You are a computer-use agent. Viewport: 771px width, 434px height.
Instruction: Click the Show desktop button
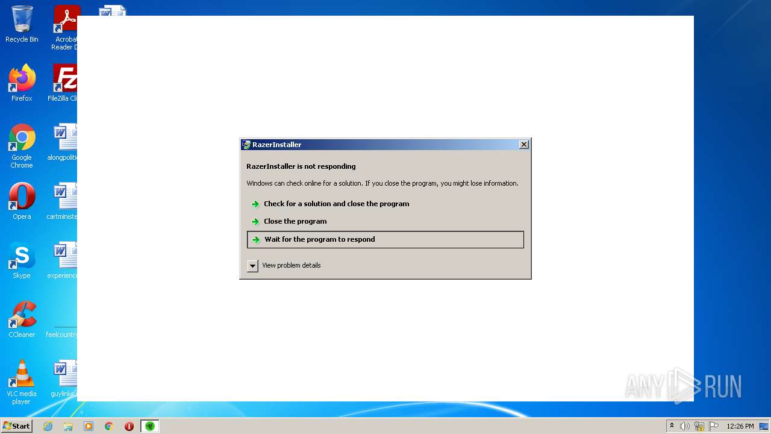pyautogui.click(x=764, y=426)
